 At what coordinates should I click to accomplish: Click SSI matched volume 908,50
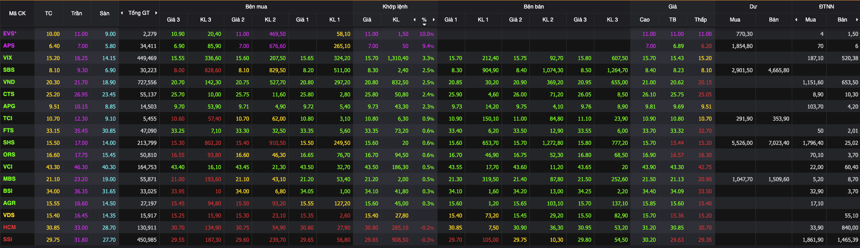coord(400,240)
